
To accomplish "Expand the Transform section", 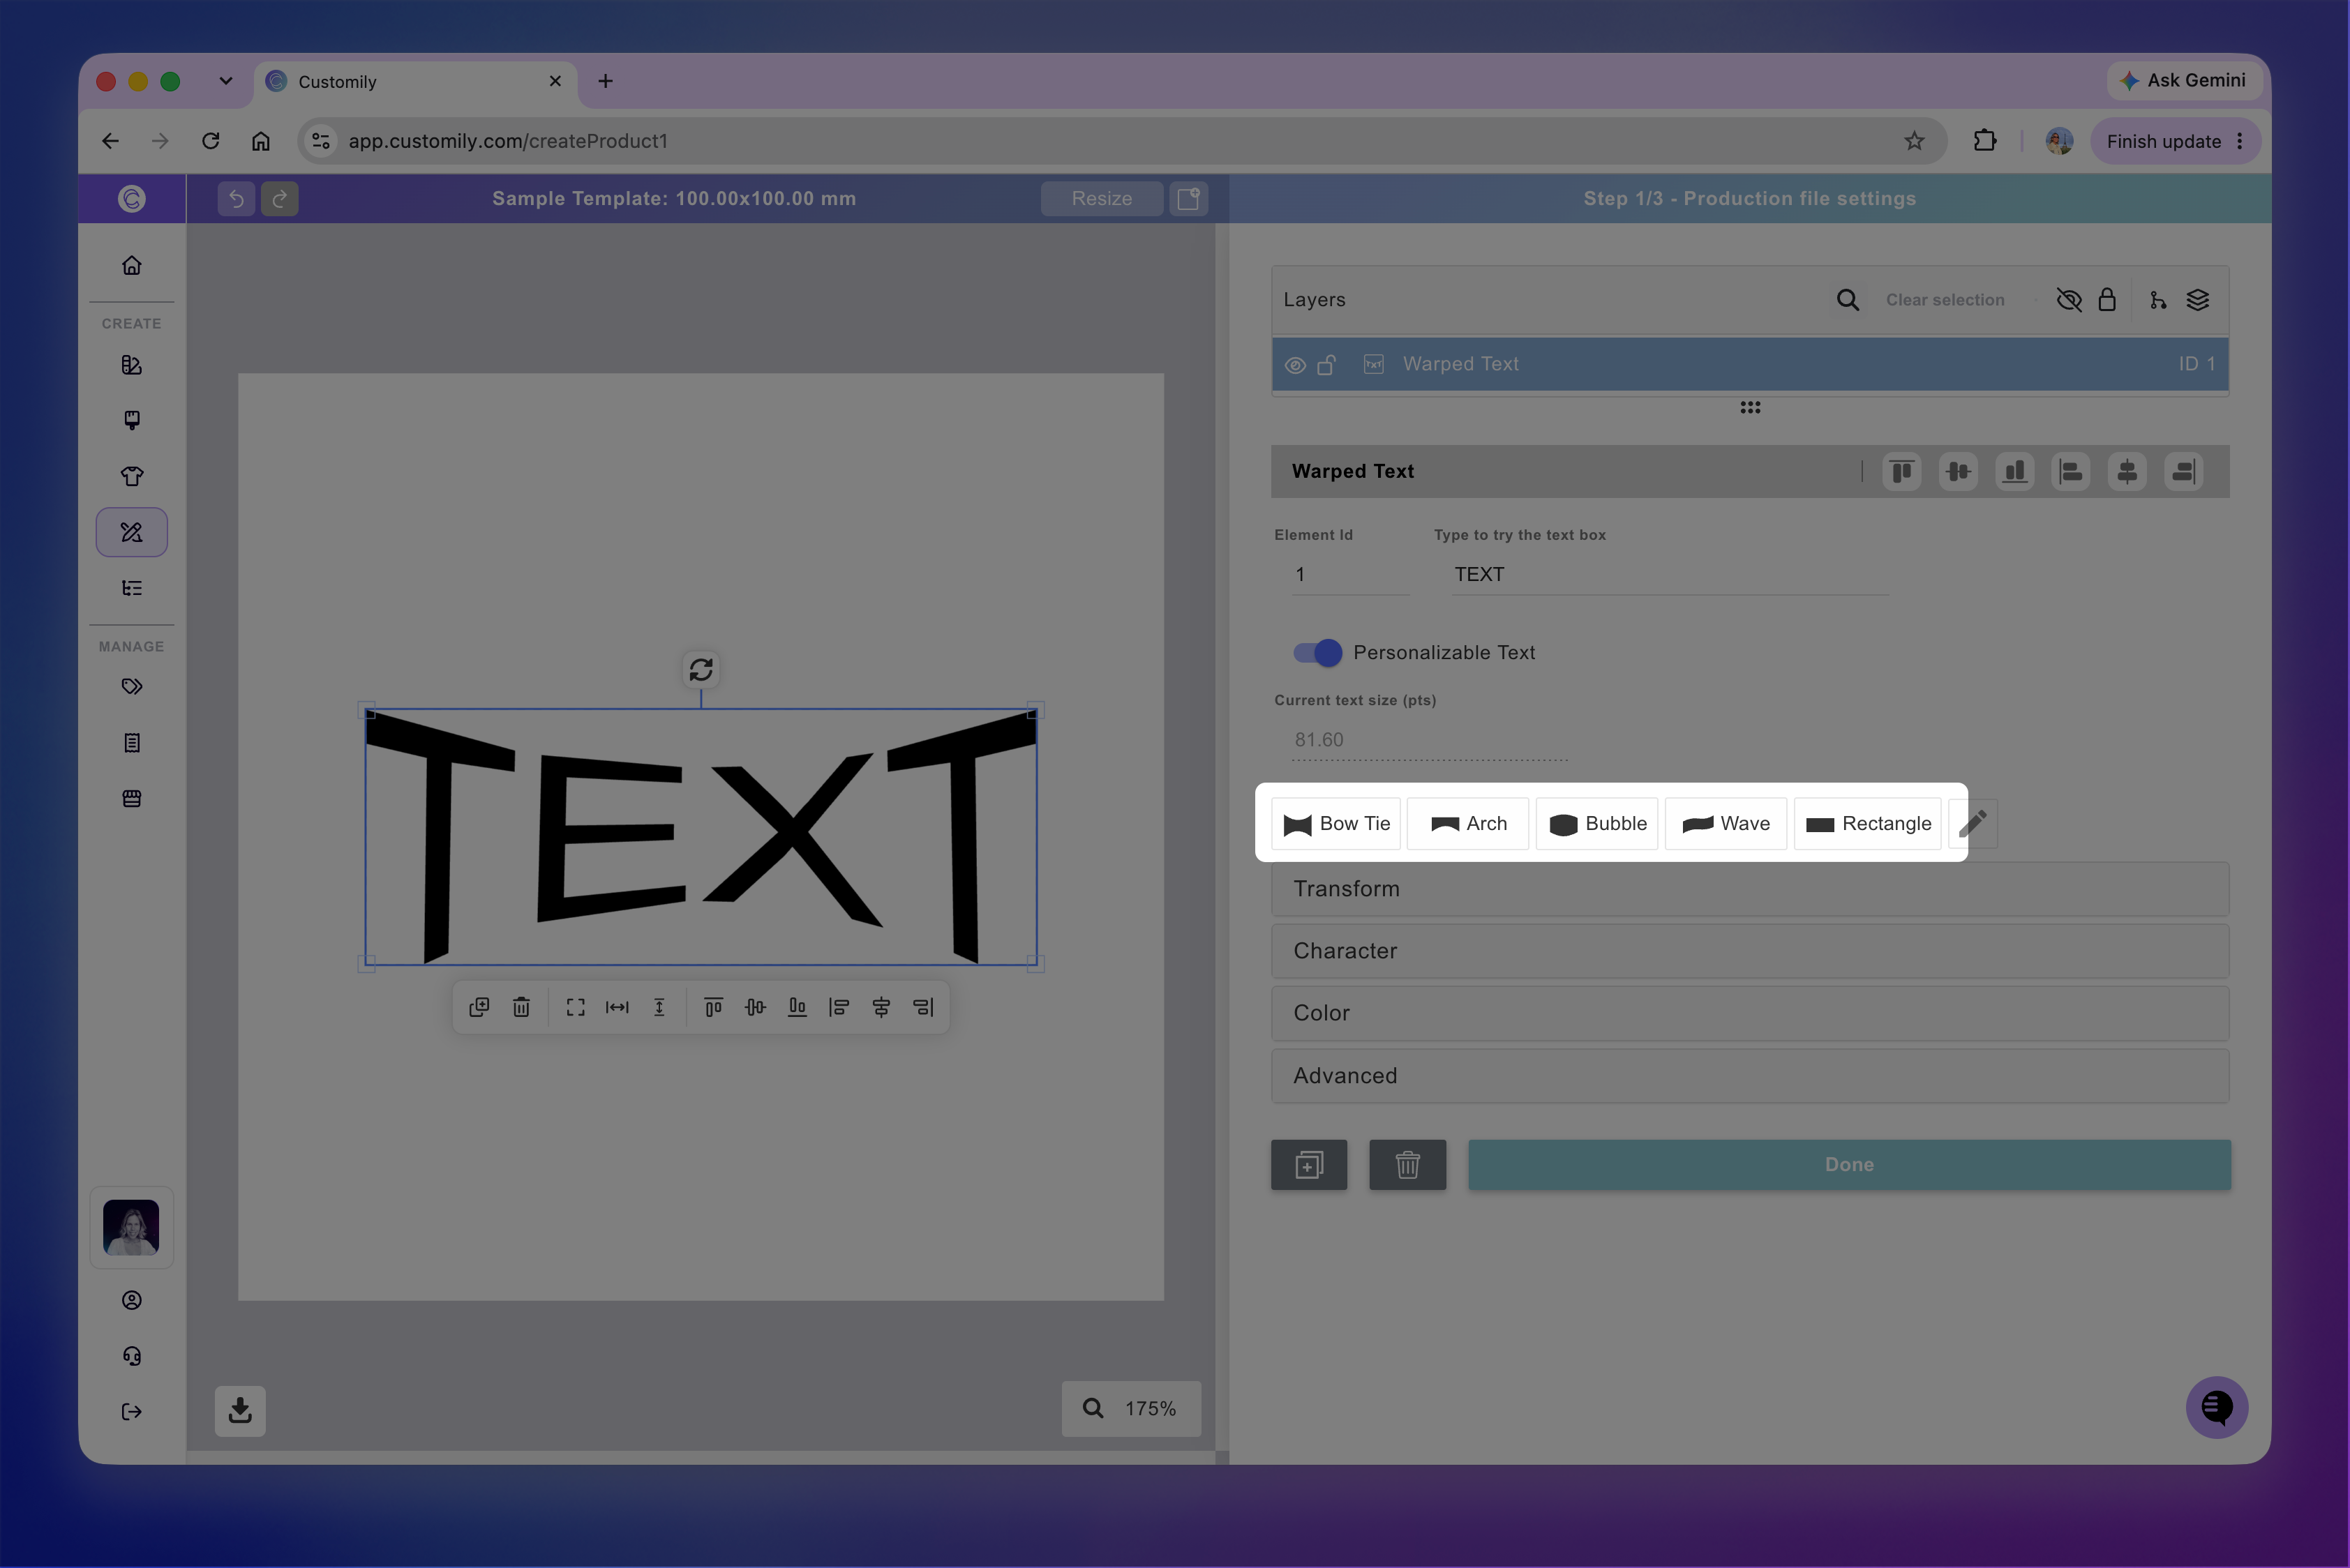I will 1750,889.
